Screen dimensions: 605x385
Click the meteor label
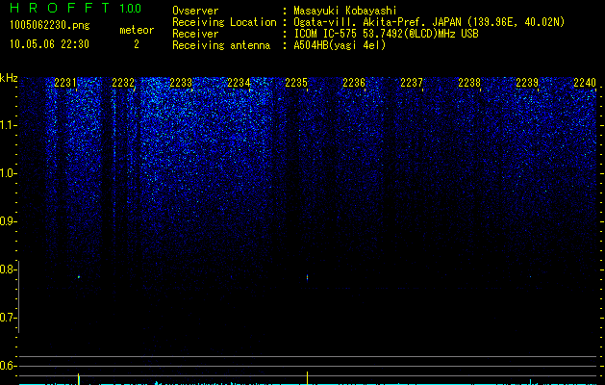[137, 30]
